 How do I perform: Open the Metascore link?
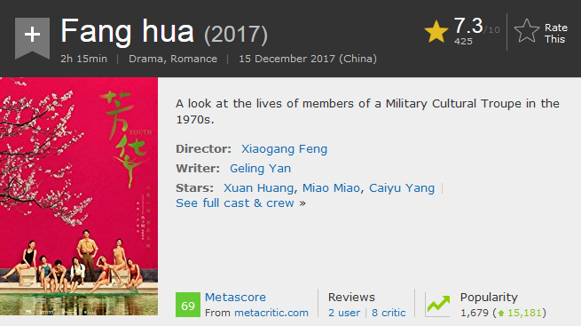235,297
